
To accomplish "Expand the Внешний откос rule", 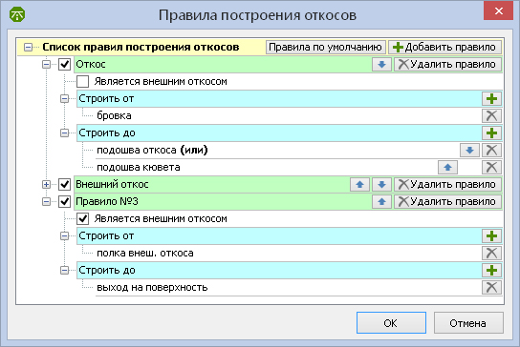I will (47, 185).
